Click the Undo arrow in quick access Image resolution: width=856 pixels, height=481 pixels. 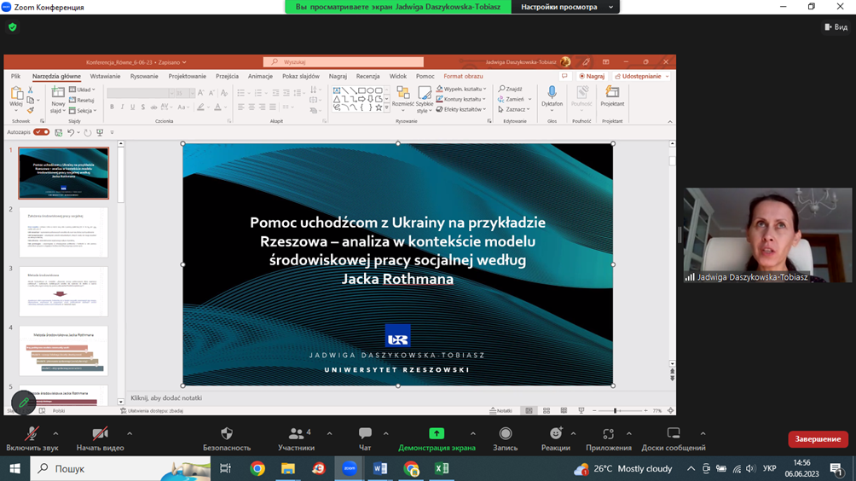point(71,132)
